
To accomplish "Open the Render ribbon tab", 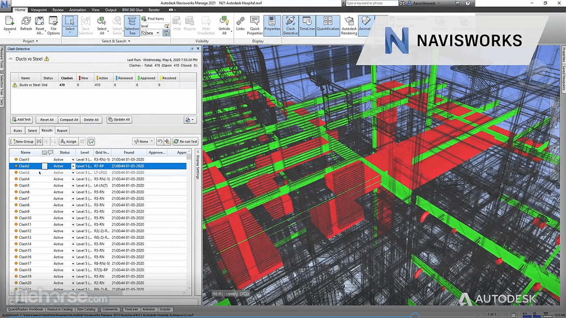I will click(x=154, y=10).
